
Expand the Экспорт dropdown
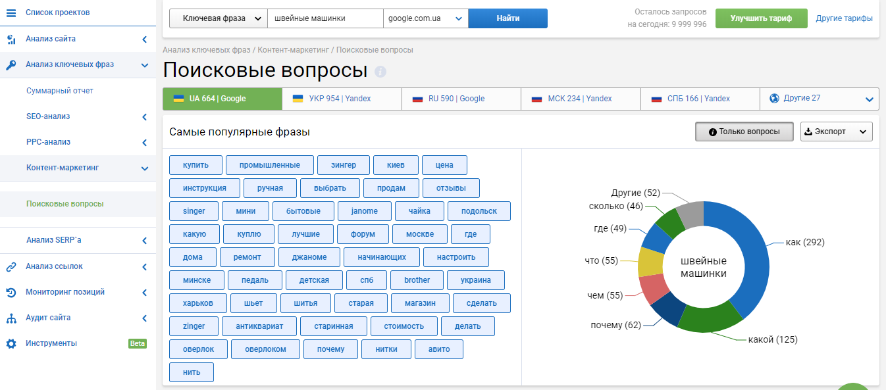[x=836, y=132]
